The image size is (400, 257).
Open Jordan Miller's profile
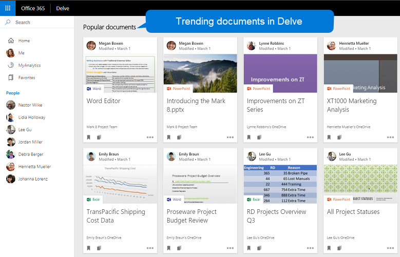30,142
